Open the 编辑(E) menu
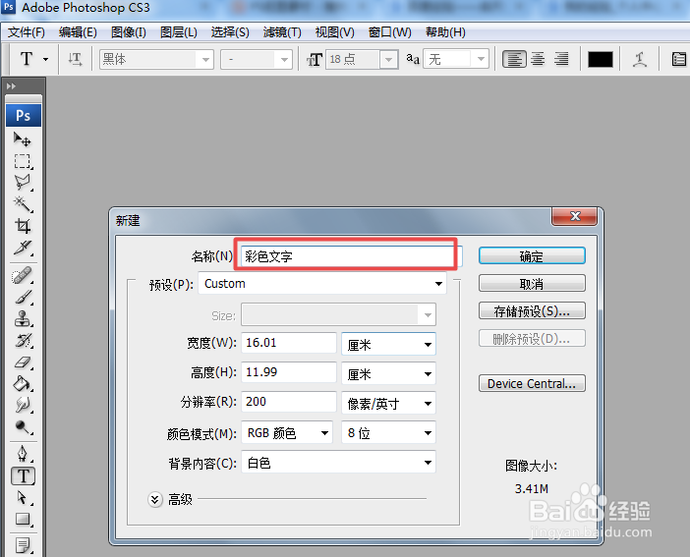 78,32
